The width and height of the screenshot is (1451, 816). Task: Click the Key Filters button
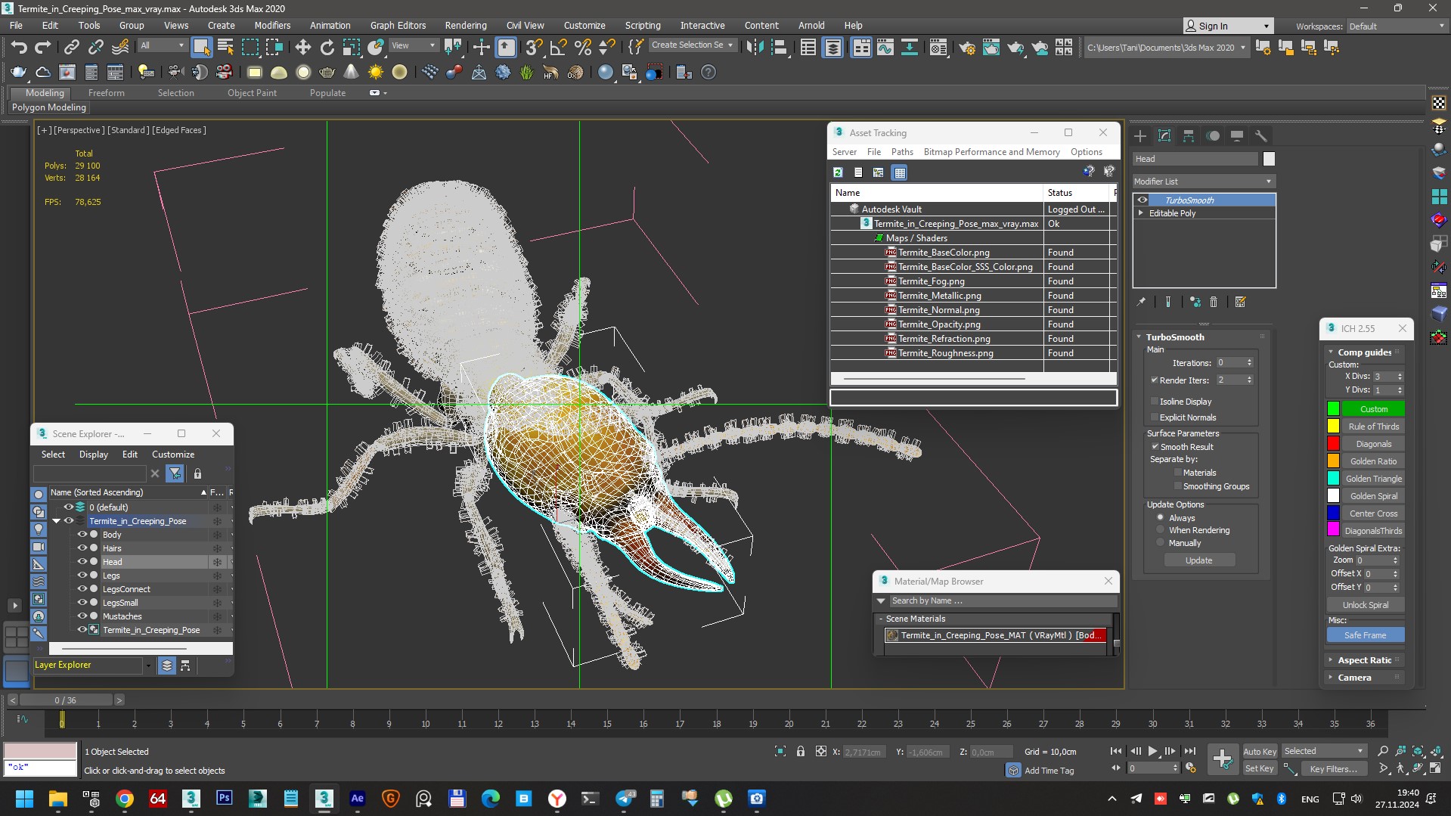click(1333, 769)
